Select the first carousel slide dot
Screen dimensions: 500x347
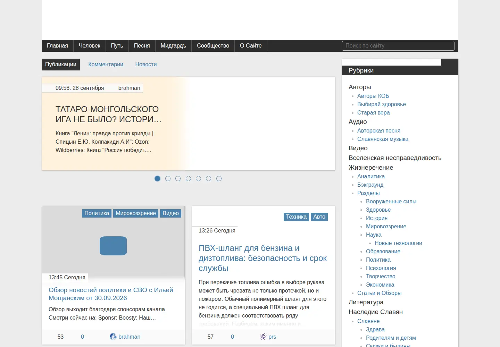pyautogui.click(x=158, y=178)
